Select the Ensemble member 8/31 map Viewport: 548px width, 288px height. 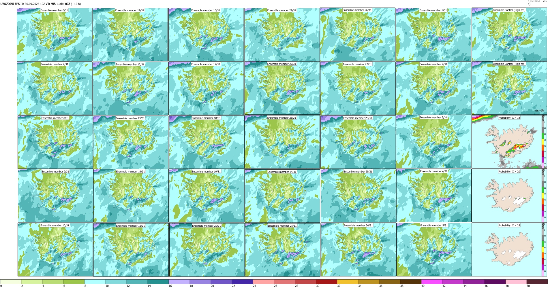click(x=55, y=142)
